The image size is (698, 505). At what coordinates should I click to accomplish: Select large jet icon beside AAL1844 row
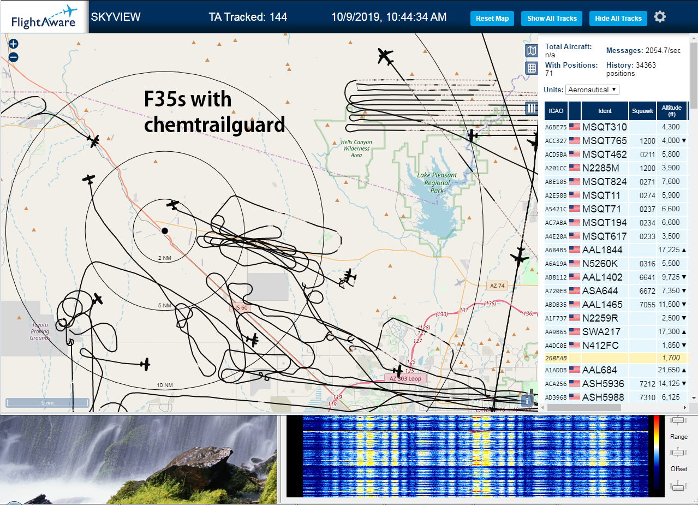520,257
